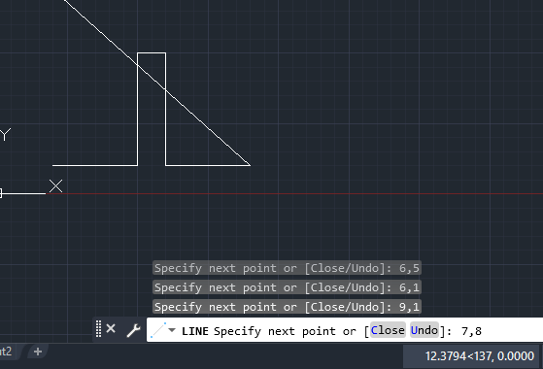Click the diagonal line's lower right endpoint
Viewport: 543px width, 369px height.
pyautogui.click(x=250, y=165)
